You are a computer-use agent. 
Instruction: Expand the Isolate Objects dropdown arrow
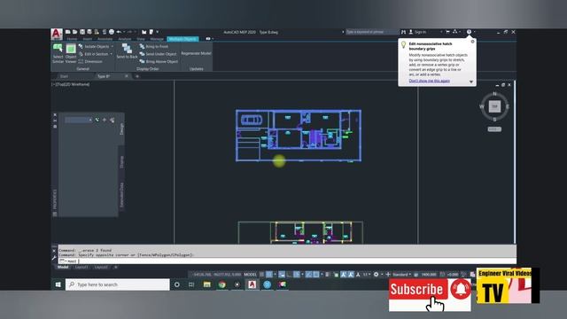point(113,47)
